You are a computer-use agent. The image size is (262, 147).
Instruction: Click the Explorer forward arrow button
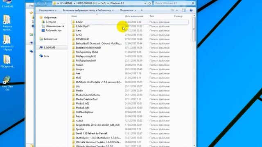(x=45, y=3)
